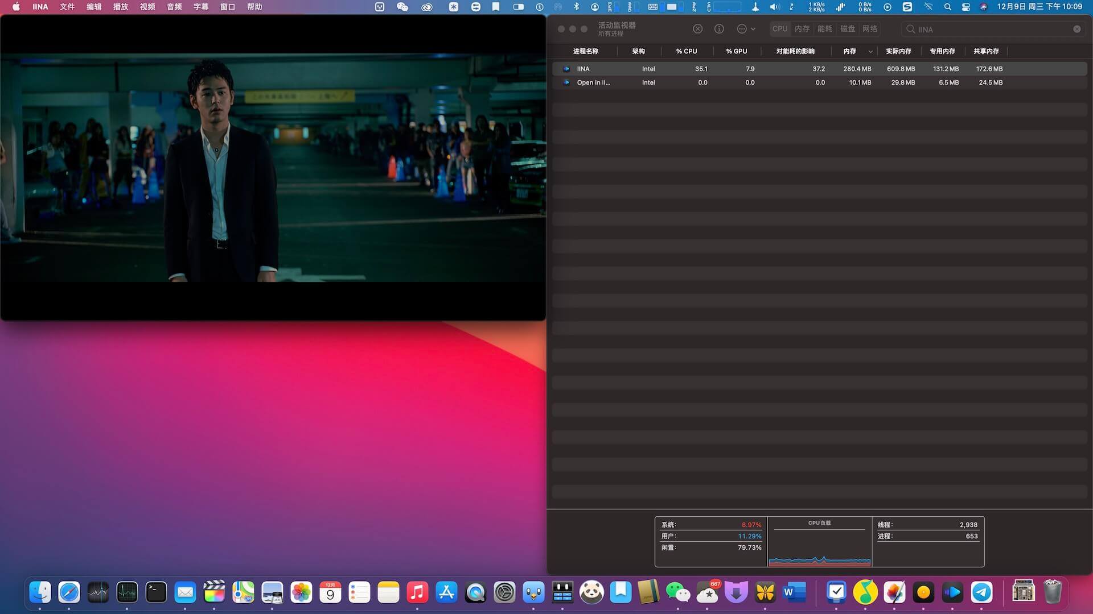Sort by % GPU column header
1093x614 pixels.
click(x=737, y=51)
